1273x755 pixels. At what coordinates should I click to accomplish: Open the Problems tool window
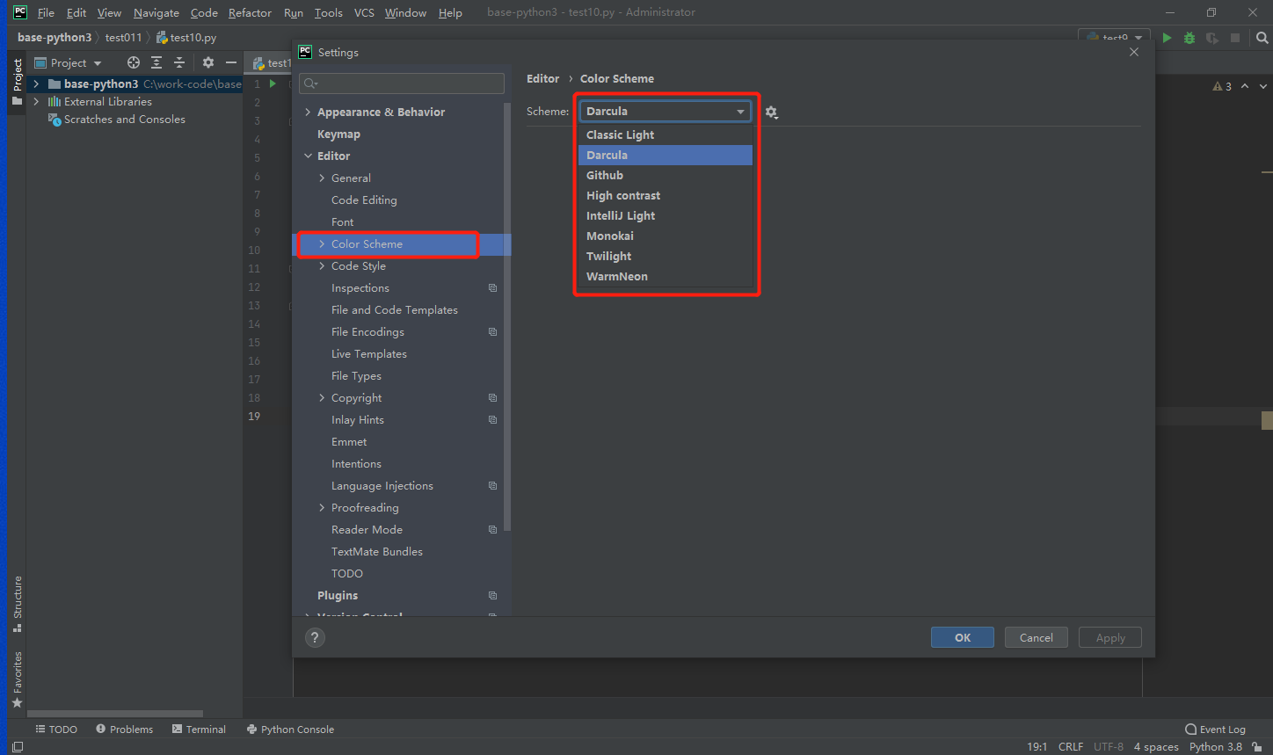pyautogui.click(x=124, y=730)
